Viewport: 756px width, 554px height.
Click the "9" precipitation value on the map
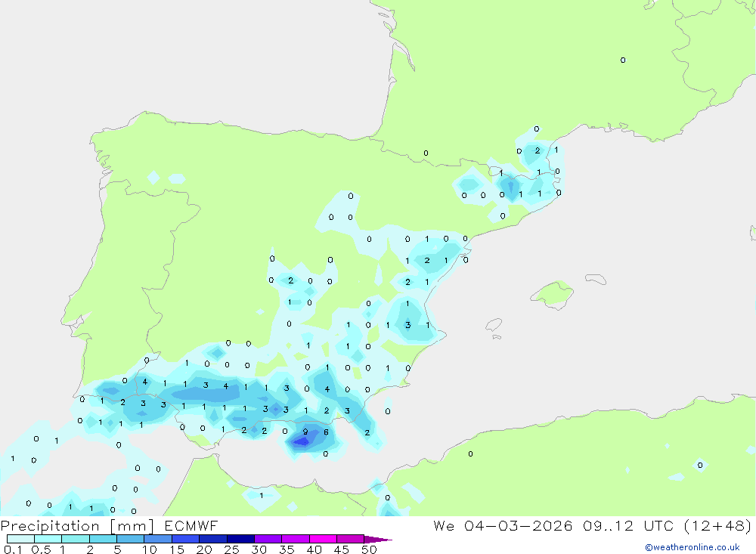(x=305, y=432)
